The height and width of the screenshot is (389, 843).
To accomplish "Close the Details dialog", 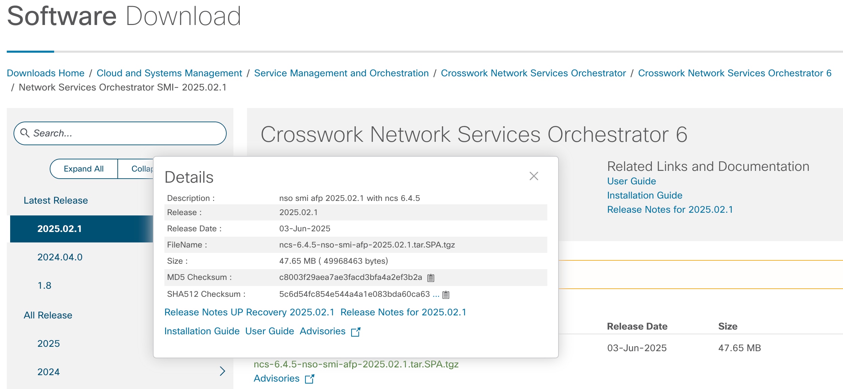I will (533, 176).
